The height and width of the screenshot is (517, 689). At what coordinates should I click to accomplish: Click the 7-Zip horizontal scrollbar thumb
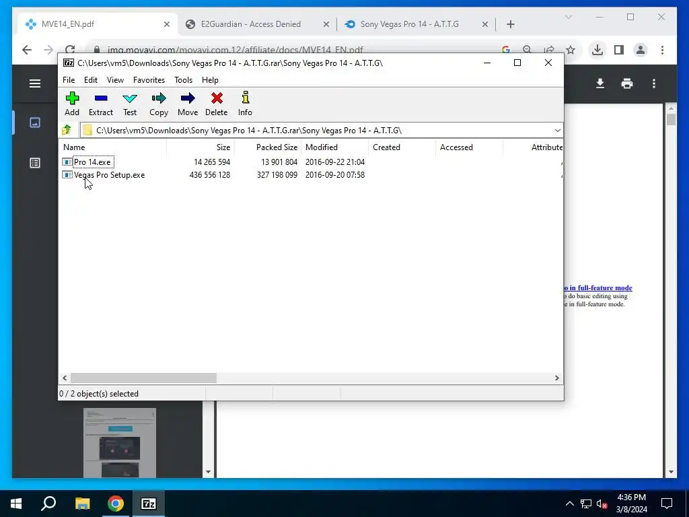[x=144, y=378]
